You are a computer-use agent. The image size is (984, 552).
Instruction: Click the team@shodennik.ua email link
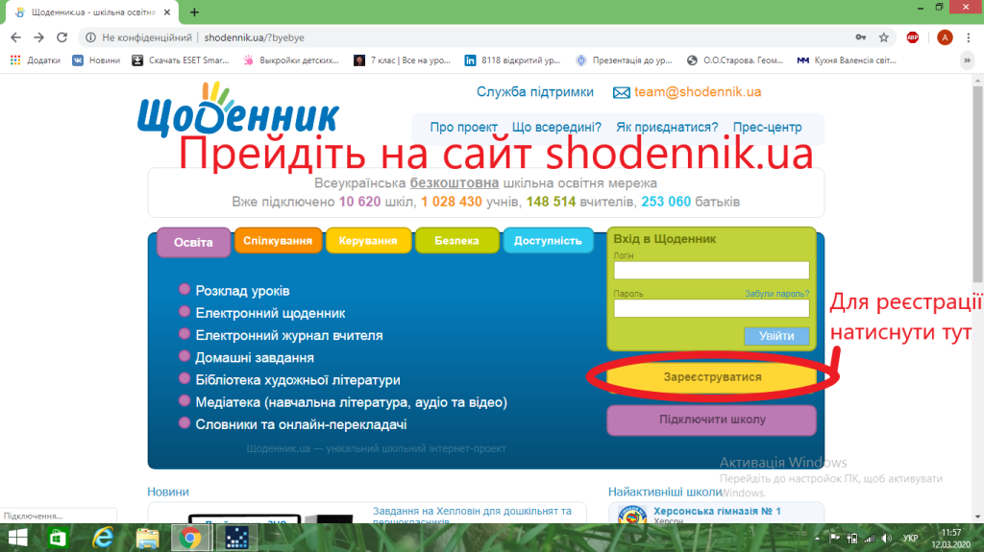(698, 92)
